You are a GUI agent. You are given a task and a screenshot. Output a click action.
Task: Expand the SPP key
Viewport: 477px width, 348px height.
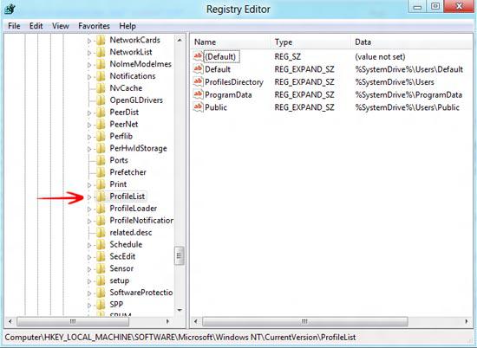(89, 306)
